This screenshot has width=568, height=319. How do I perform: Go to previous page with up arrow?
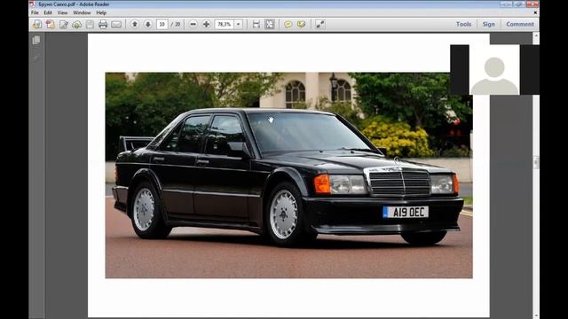click(135, 24)
